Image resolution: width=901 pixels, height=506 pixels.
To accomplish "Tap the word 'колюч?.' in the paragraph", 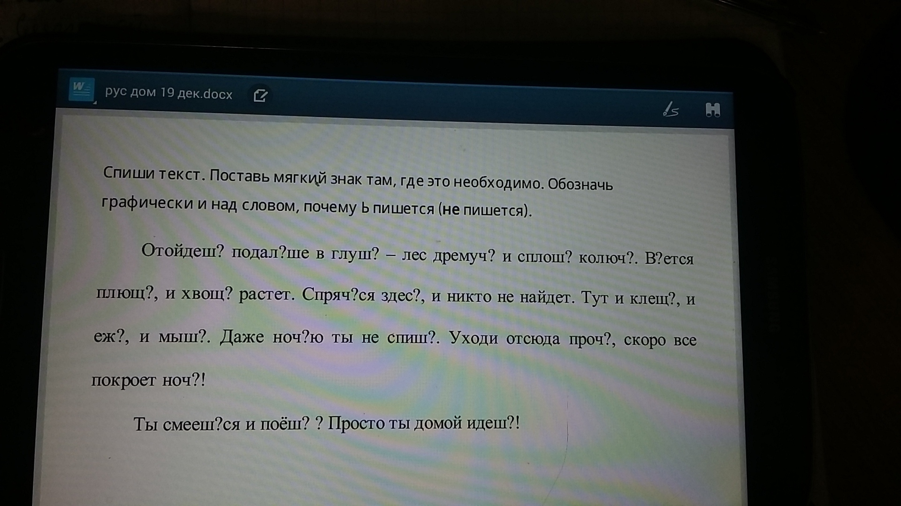I will (x=608, y=258).
